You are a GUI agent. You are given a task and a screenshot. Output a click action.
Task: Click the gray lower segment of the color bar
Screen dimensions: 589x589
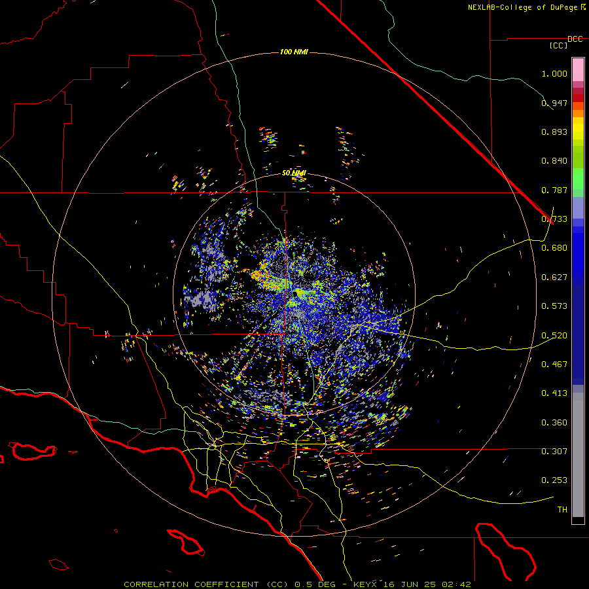pos(578,455)
